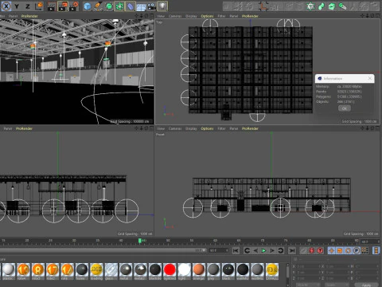The image size is (382, 287).
Task: Click the material manager vertical scrollbar
Action: pos(288,272)
